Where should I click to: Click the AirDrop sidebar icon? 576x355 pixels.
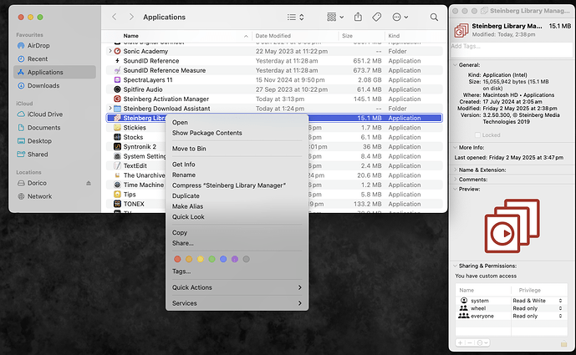[x=20, y=46]
